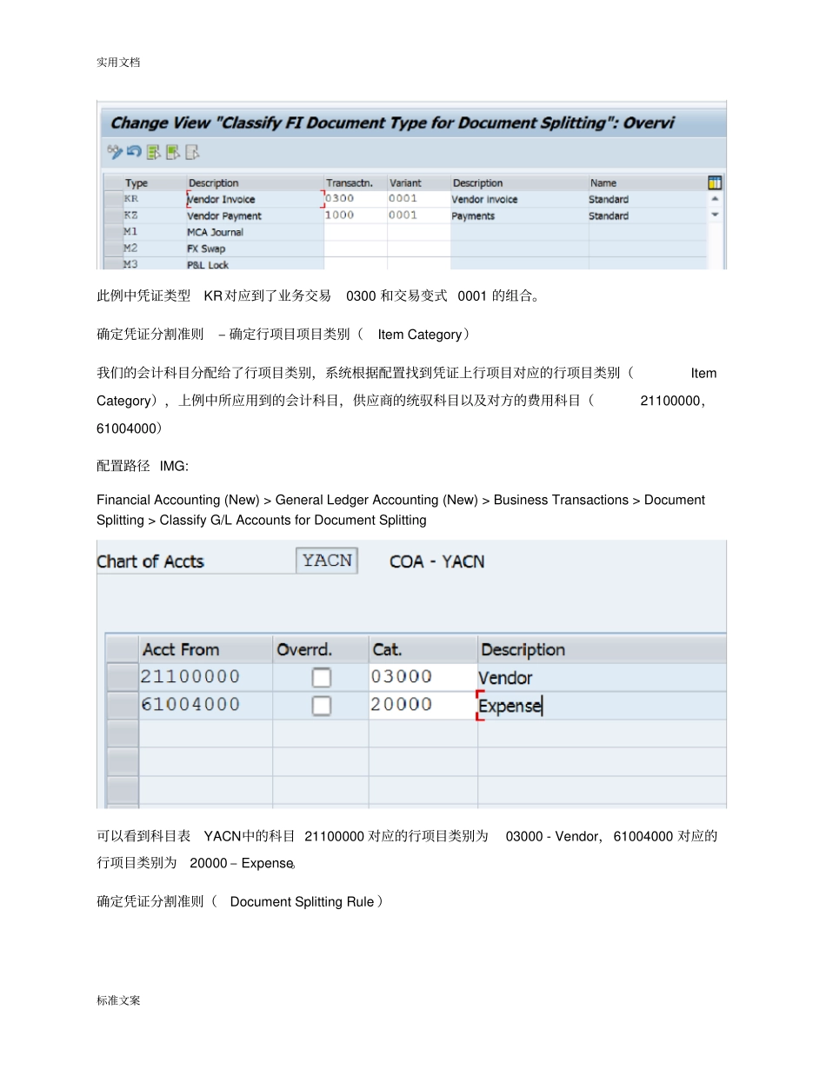826x1069 pixels.
Task: Click the Select All toolbar icon
Action: (154, 152)
